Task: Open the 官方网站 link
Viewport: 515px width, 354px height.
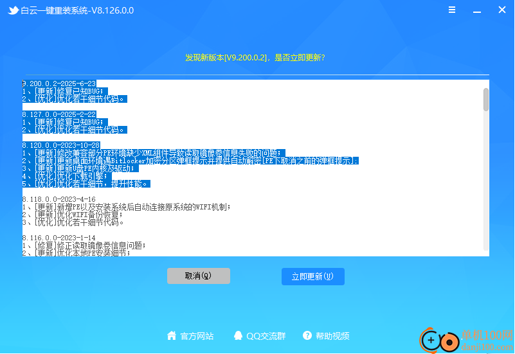Action: (x=197, y=336)
